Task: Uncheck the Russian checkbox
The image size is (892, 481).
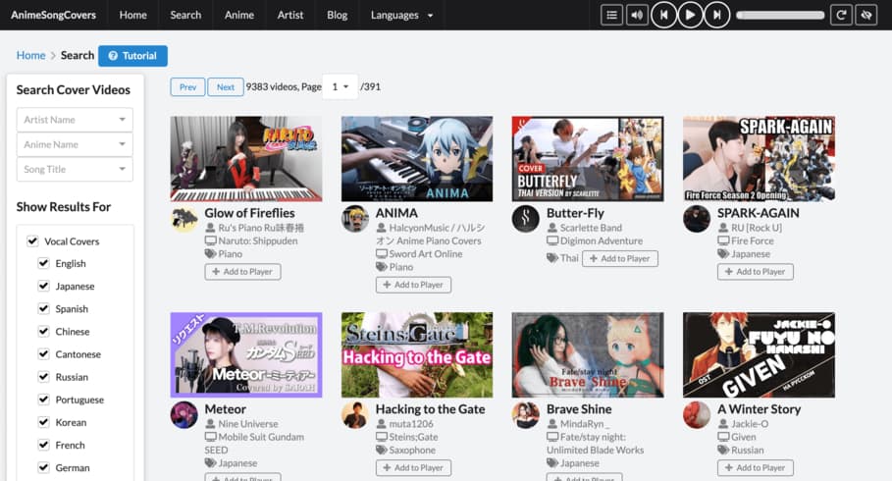Action: [x=43, y=377]
